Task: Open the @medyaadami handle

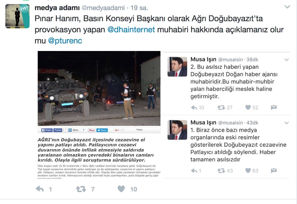Action: point(103,8)
